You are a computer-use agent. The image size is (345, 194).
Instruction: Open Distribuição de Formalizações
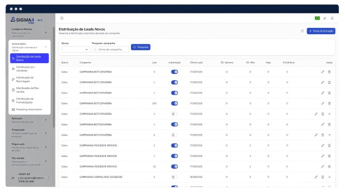pos(30,100)
